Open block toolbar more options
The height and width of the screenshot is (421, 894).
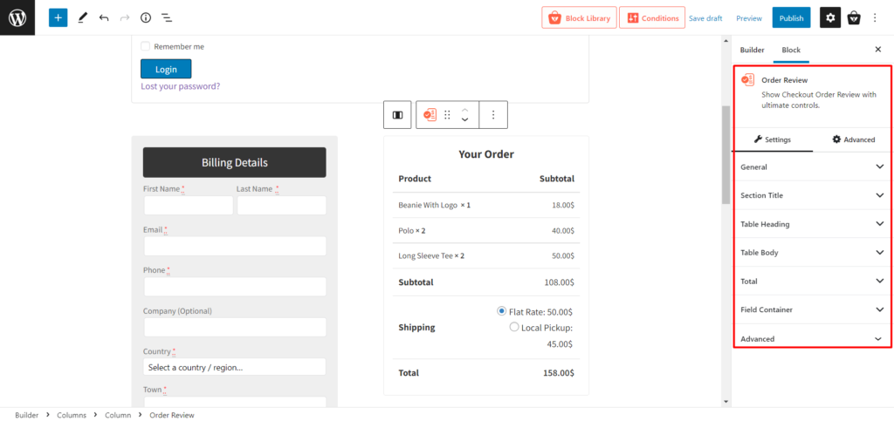(493, 115)
